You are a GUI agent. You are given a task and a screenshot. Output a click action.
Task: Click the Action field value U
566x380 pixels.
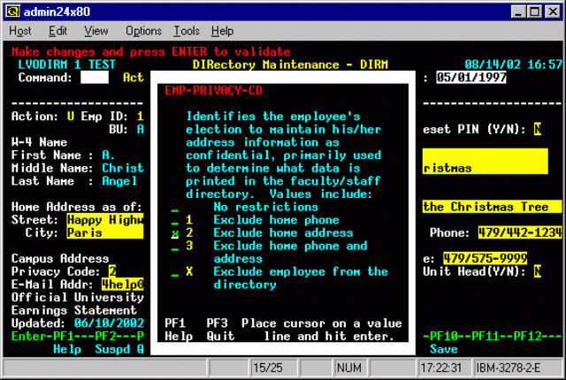(71, 116)
